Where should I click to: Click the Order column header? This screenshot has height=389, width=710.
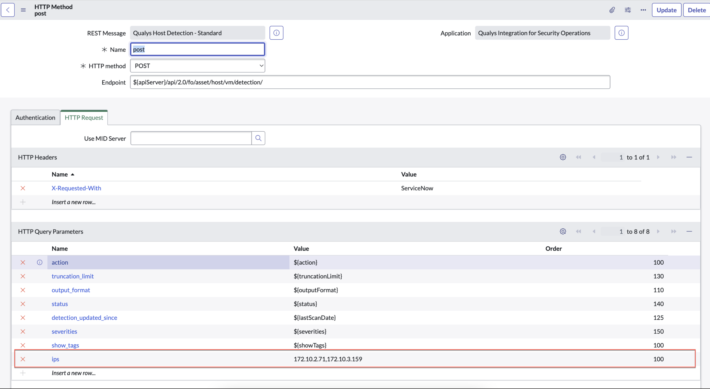click(553, 248)
